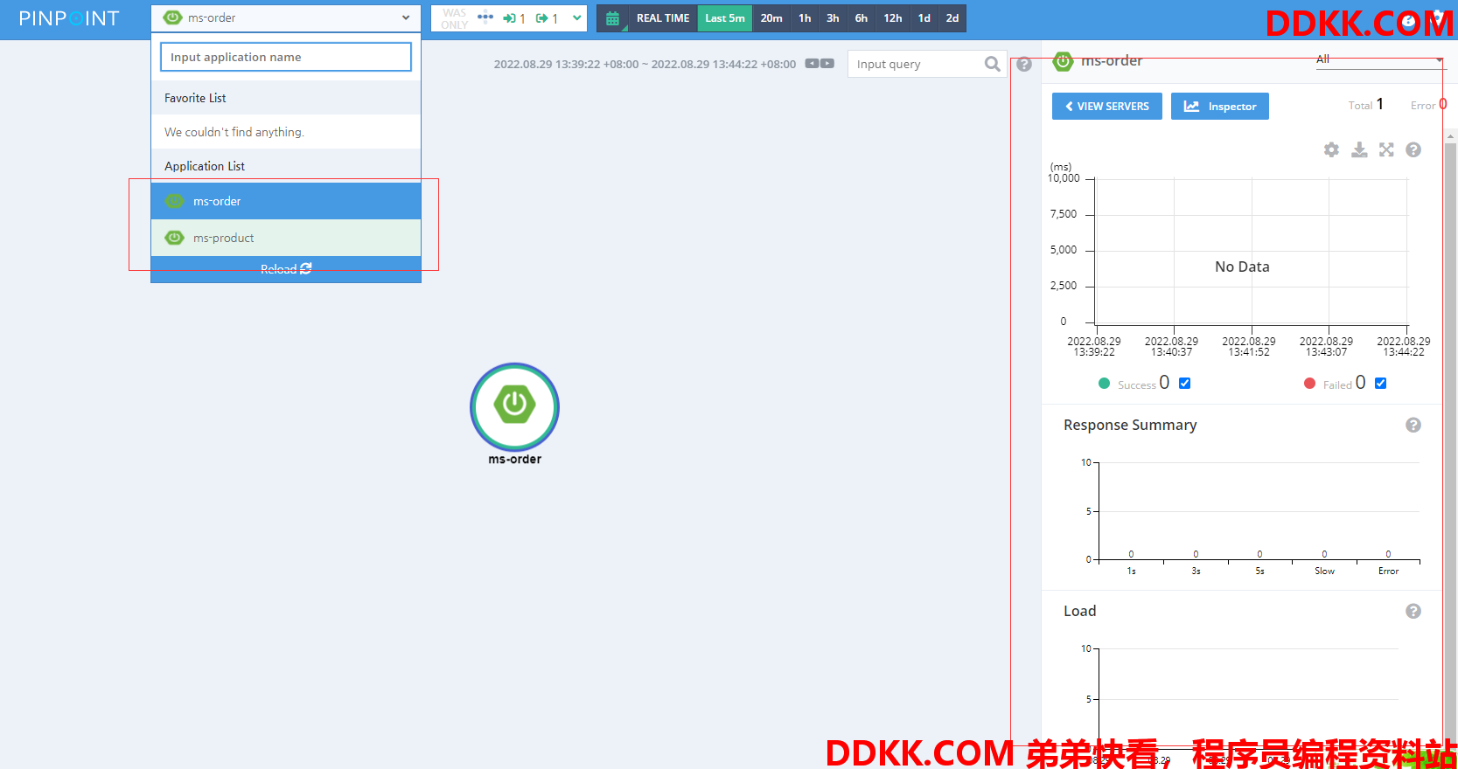The width and height of the screenshot is (1458, 769).
Task: Select the 20m period
Action: [771, 18]
